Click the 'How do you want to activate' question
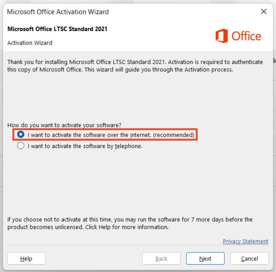The width and height of the screenshot is (276, 272). (64, 125)
